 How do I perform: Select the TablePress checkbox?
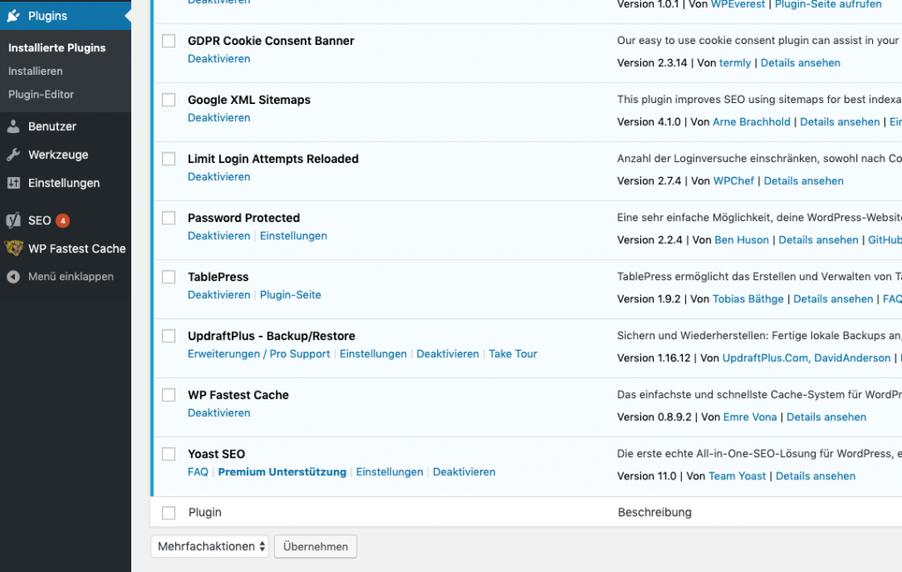point(168,277)
